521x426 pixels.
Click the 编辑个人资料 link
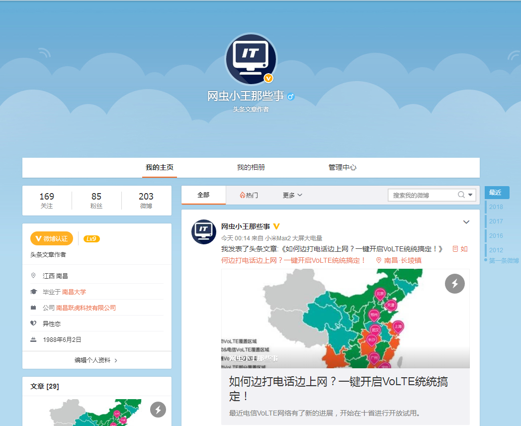94,360
